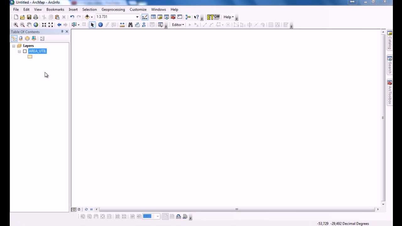
Task: Open the ET GeoWizards button
Action: (x=214, y=17)
